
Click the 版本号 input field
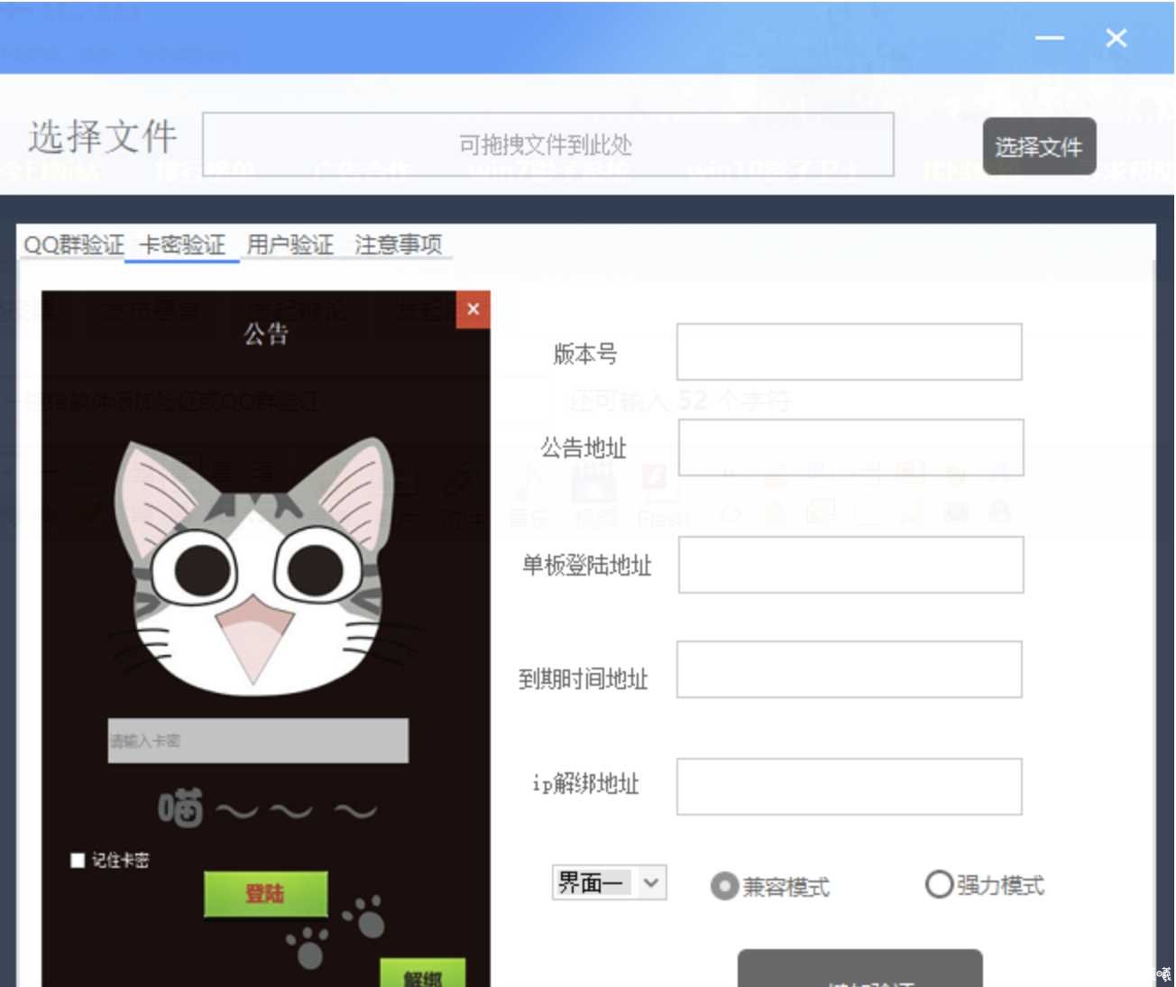[849, 352]
